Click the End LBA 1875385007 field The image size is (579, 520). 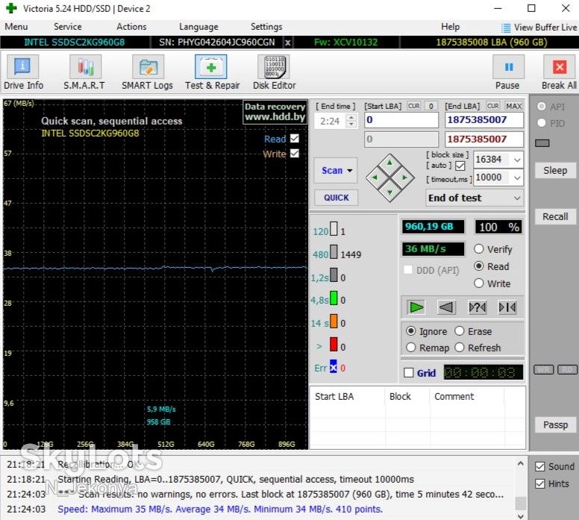coord(484,120)
